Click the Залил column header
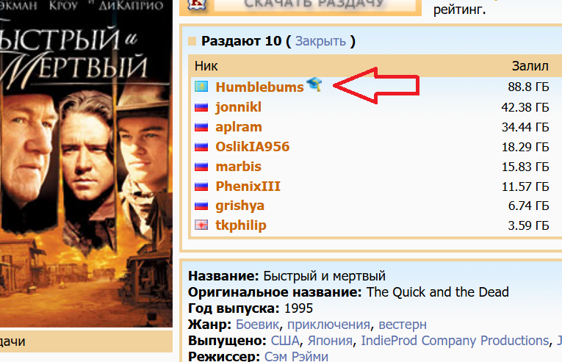The width and height of the screenshot is (562, 362). click(x=530, y=66)
